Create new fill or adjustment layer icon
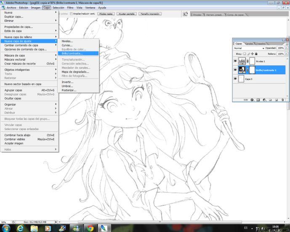 [264, 100]
